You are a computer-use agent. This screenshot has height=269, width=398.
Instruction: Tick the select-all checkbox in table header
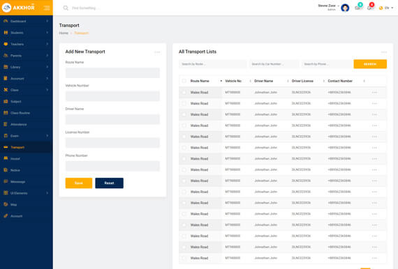184,81
